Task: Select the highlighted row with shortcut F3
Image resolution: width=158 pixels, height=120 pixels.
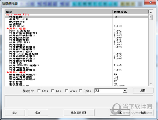Action: [x=77, y=17]
